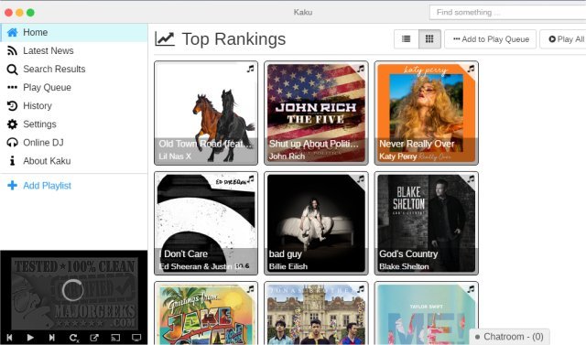Click music note icon on Katy Perry tile

[471, 69]
